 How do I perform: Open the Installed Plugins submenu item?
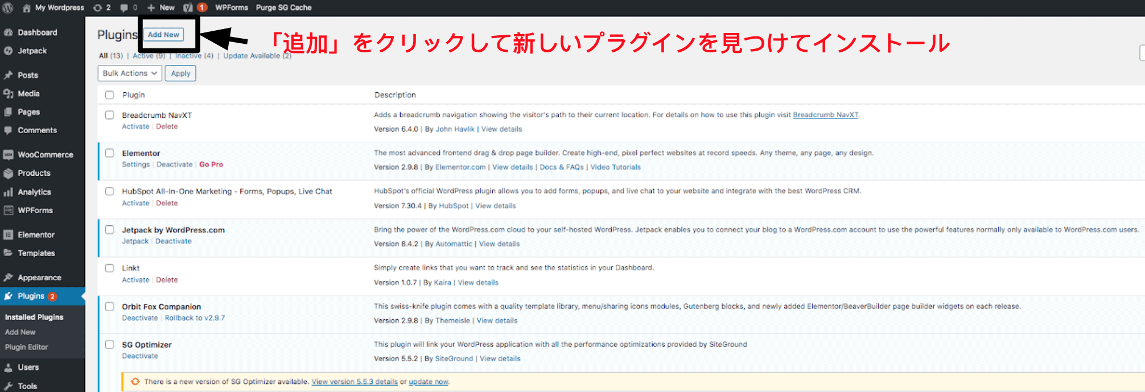pyautogui.click(x=34, y=317)
